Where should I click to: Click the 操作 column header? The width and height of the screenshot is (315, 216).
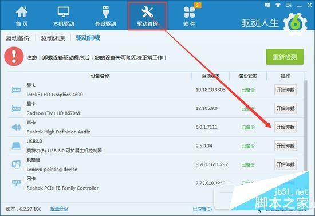coord(285,76)
